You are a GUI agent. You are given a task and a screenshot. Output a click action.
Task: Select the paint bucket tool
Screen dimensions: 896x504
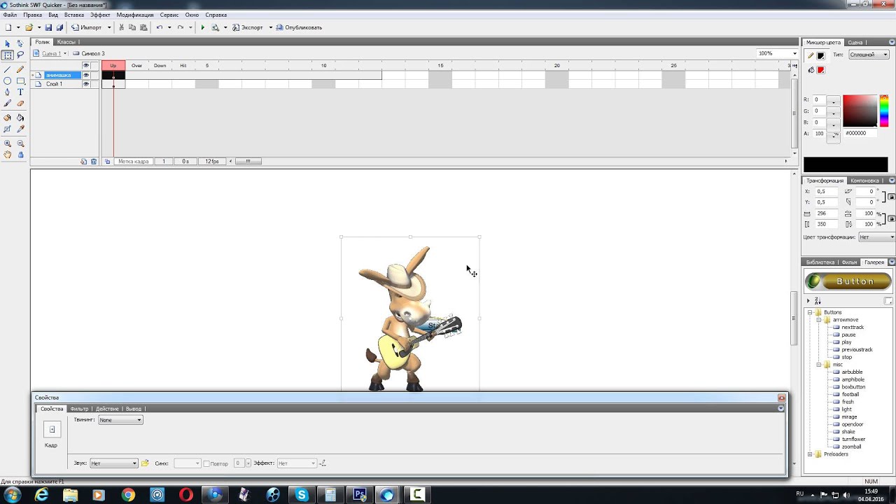pos(20,118)
